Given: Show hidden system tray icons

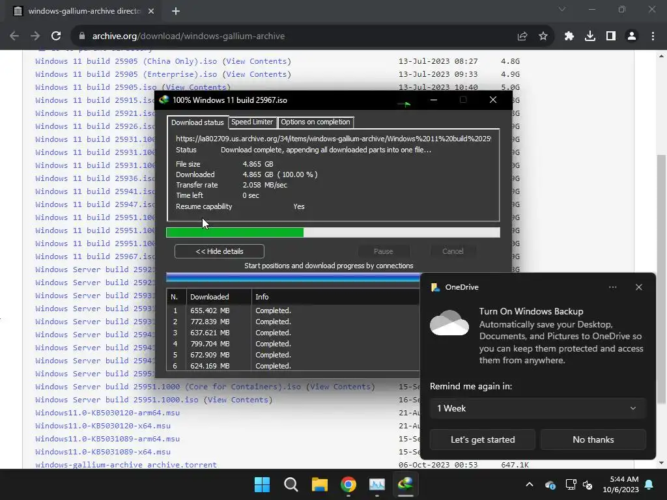Looking at the screenshot, I should 529,484.
